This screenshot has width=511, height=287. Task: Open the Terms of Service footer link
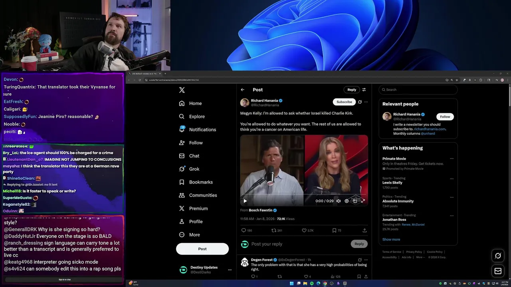tap(392, 252)
